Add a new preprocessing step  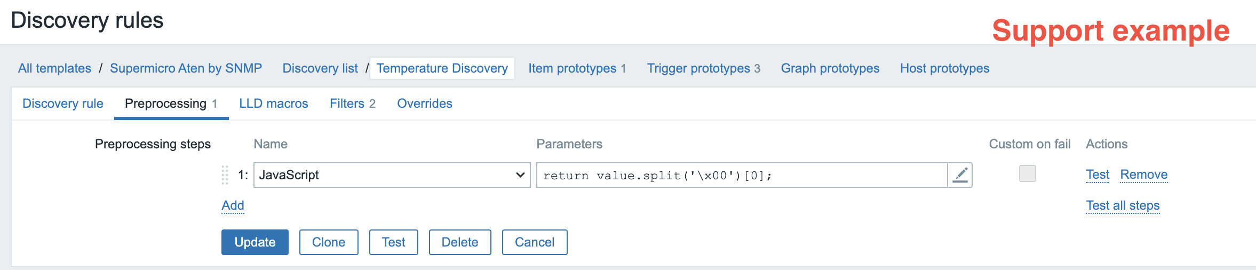pos(233,205)
